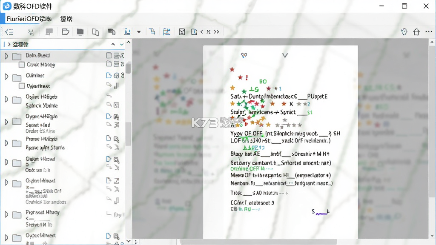Image resolution: width=436 pixels, height=245 pixels.
Task: Toggle the Consk Mtoogy checkbox
Action: click(21, 65)
